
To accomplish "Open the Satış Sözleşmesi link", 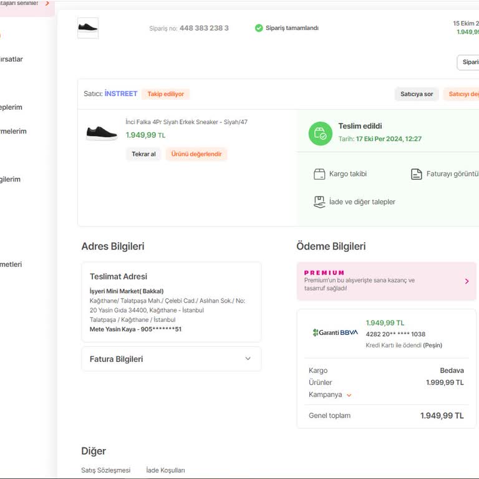I will tap(105, 470).
